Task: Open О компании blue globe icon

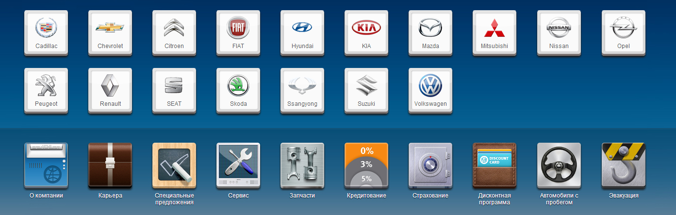Action: (46, 165)
